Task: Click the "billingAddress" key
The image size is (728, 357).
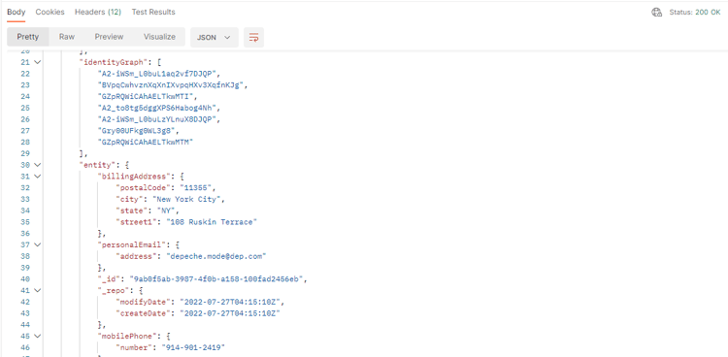Action: 135,177
